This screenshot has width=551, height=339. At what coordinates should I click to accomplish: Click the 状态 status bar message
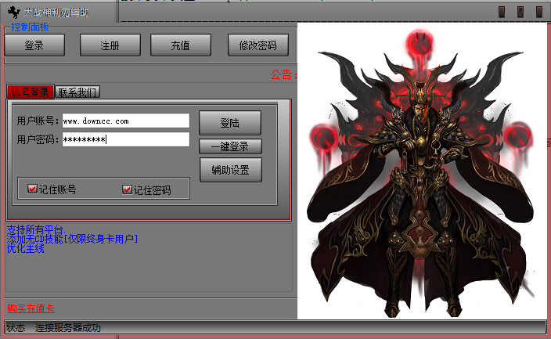67,328
